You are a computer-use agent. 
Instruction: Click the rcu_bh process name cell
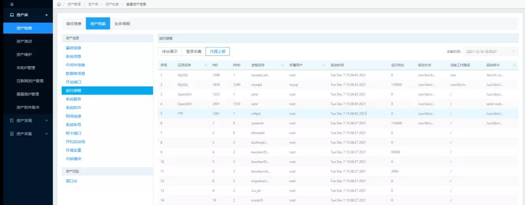coord(256,190)
